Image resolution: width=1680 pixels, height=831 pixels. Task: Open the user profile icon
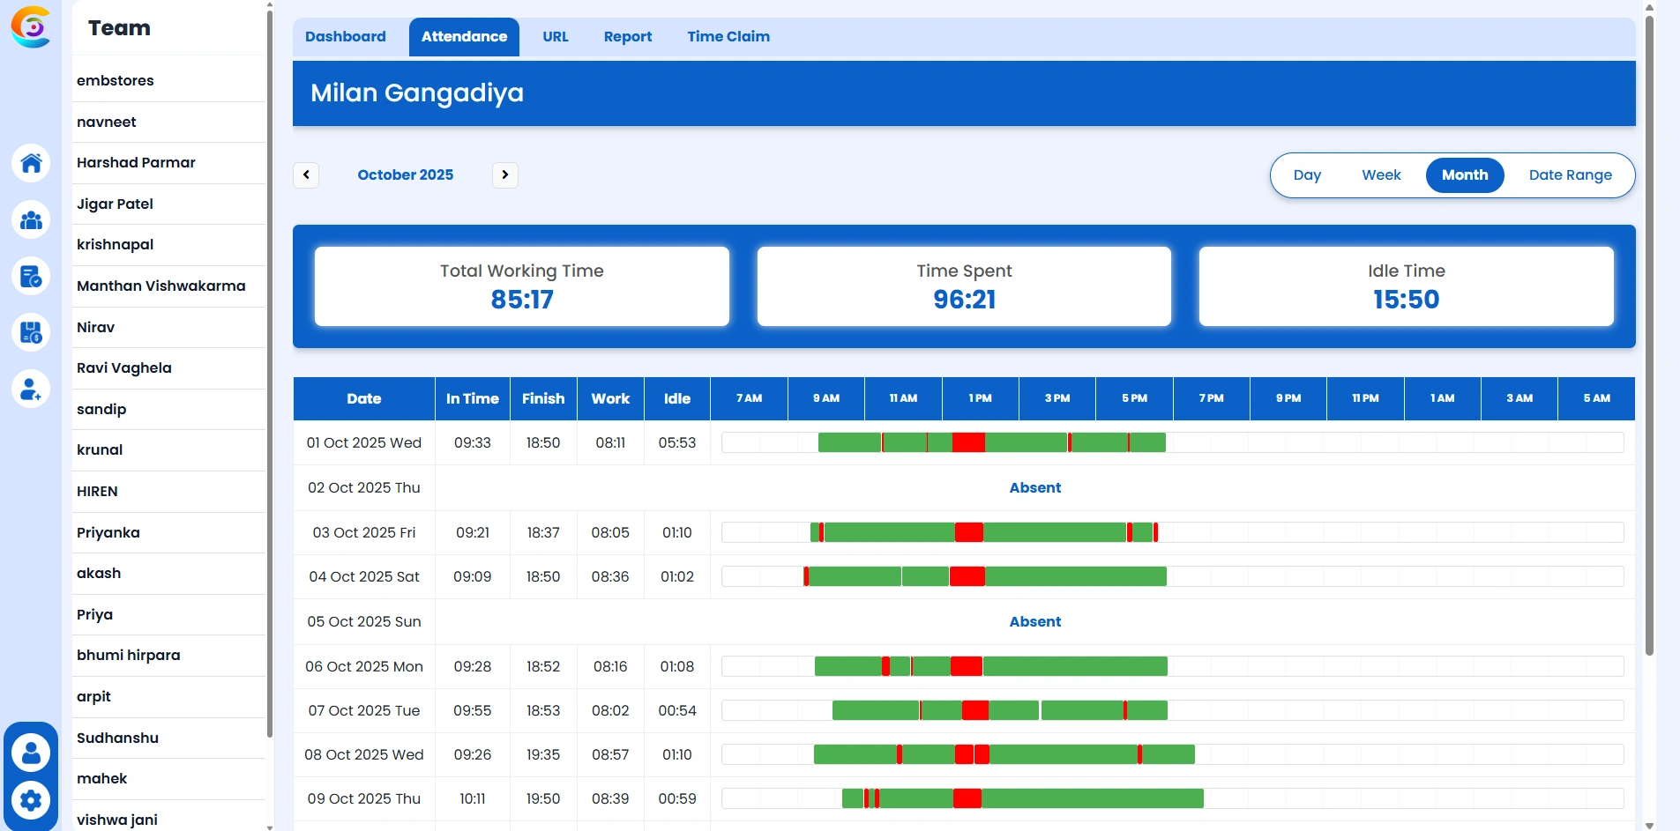click(31, 753)
